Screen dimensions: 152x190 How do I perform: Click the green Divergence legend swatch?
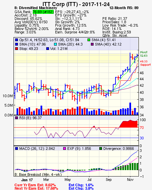(x=101, y=148)
